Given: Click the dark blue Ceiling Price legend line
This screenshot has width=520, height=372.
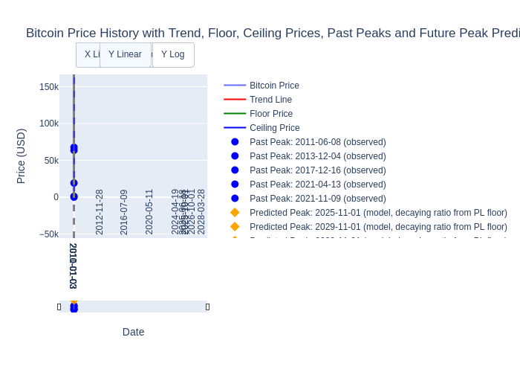Looking at the screenshot, I should point(235,128).
